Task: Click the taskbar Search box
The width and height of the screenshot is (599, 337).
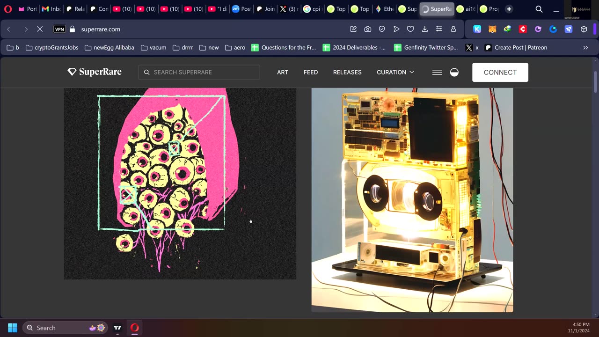Action: (65, 328)
